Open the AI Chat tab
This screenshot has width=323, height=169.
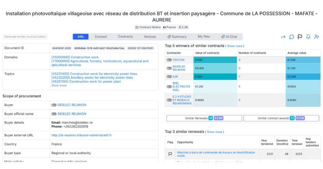229,37
